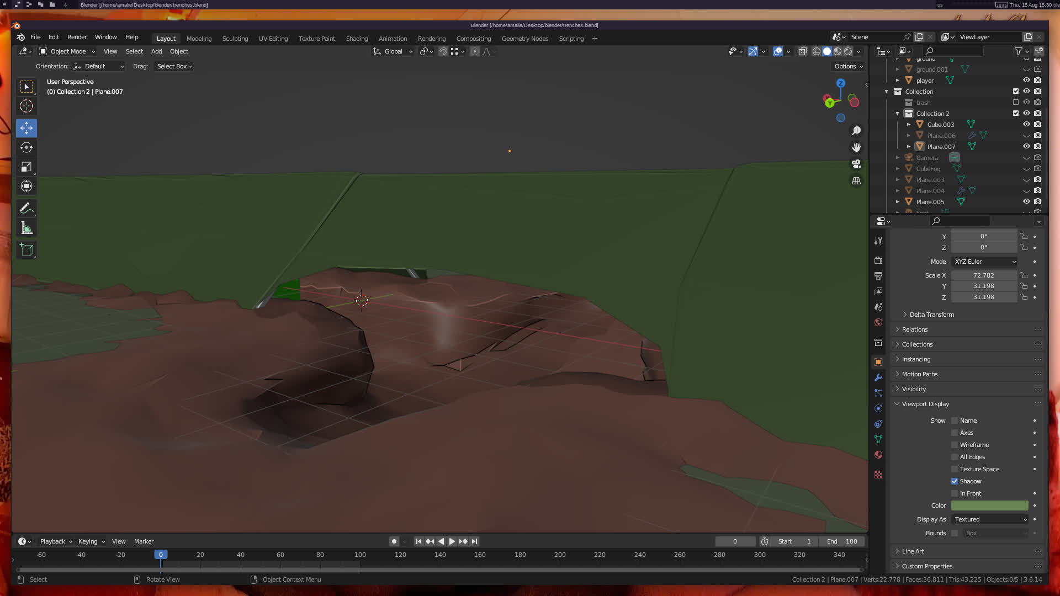Image resolution: width=1060 pixels, height=596 pixels.
Task: Activate the Scale tool
Action: coord(26,167)
